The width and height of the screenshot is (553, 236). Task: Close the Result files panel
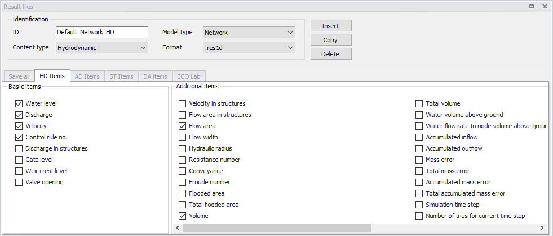point(545,7)
